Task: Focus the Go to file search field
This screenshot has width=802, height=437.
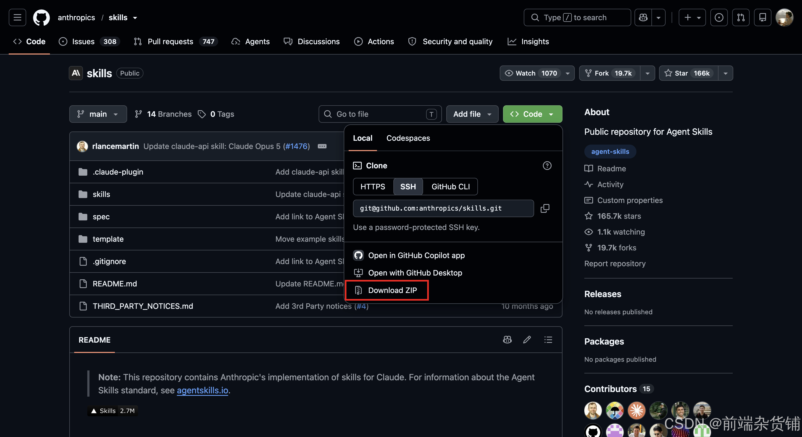Action: 380,114
